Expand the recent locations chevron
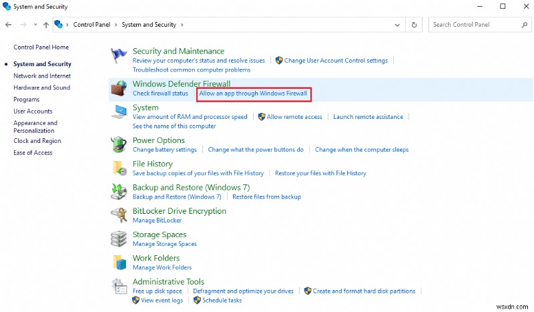The height and width of the screenshot is (312, 534). [35, 25]
